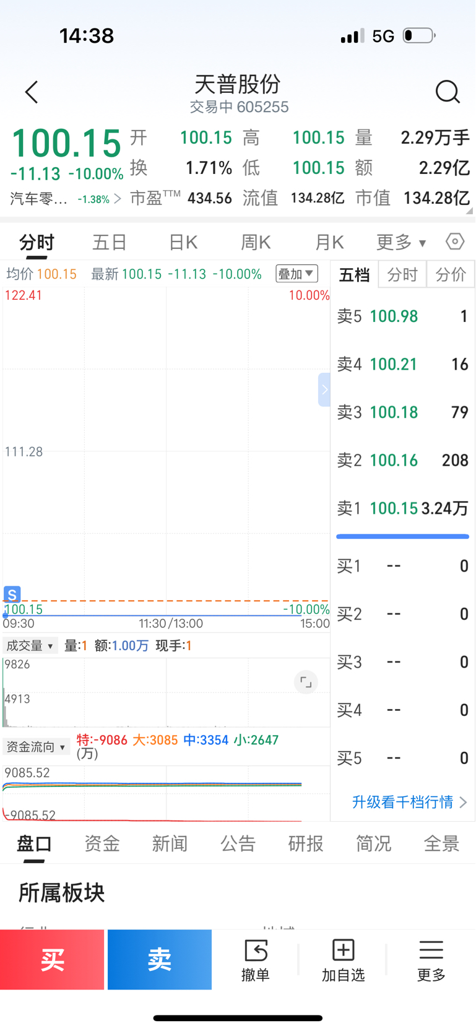Viewport: 476px width, 1031px height.
Task: Tap the red 买 buy button
Action: click(x=52, y=960)
